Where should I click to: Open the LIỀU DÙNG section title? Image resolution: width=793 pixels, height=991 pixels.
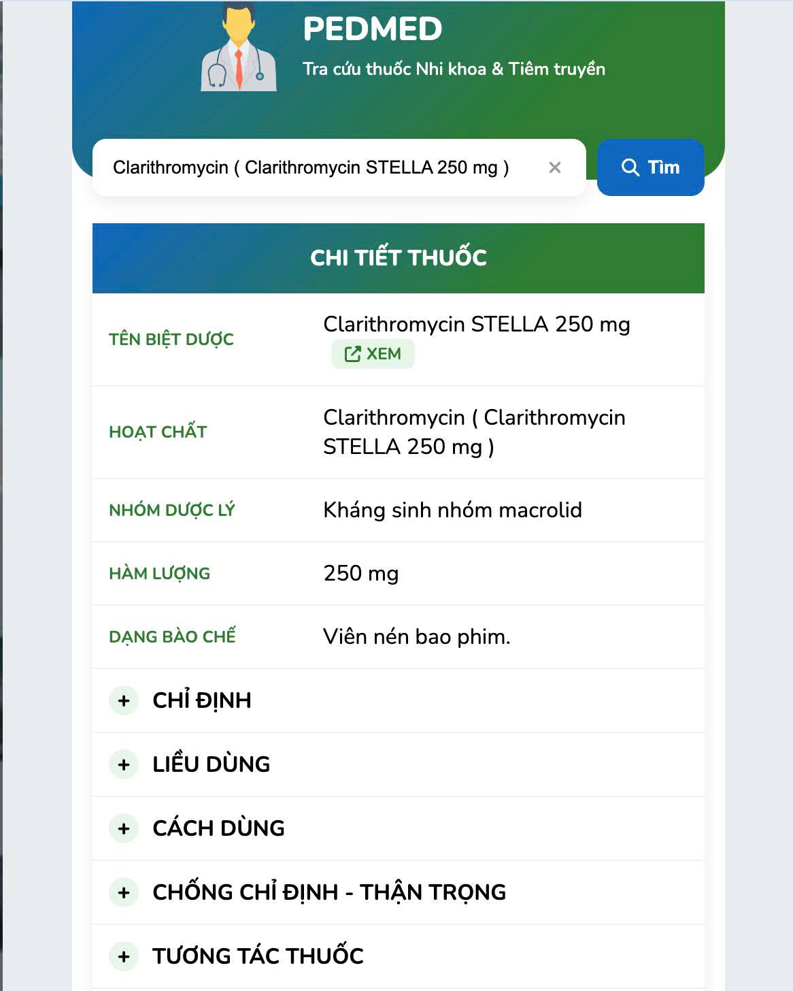point(211,764)
